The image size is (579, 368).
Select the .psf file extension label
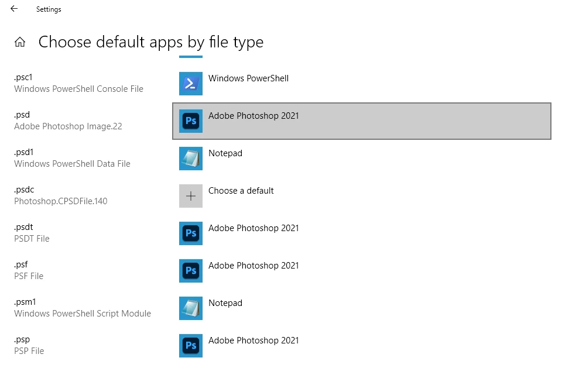20,264
